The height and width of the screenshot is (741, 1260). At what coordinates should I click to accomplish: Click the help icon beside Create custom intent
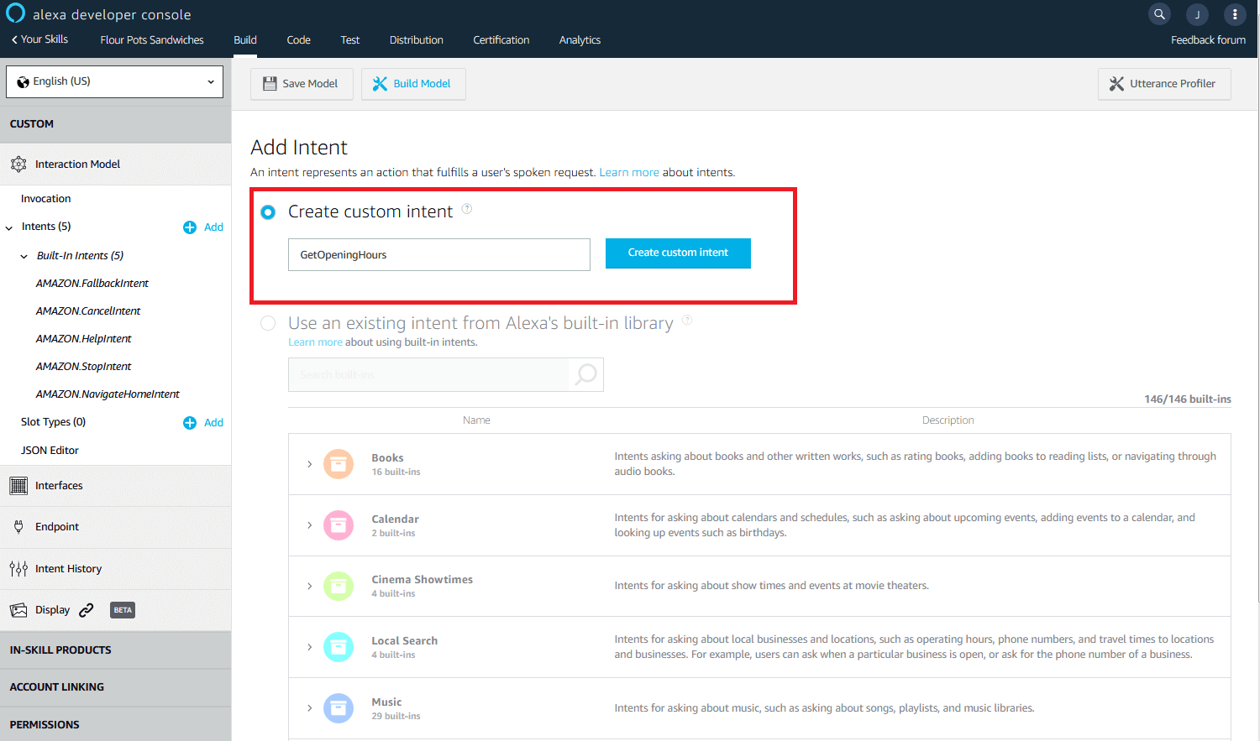coord(467,209)
